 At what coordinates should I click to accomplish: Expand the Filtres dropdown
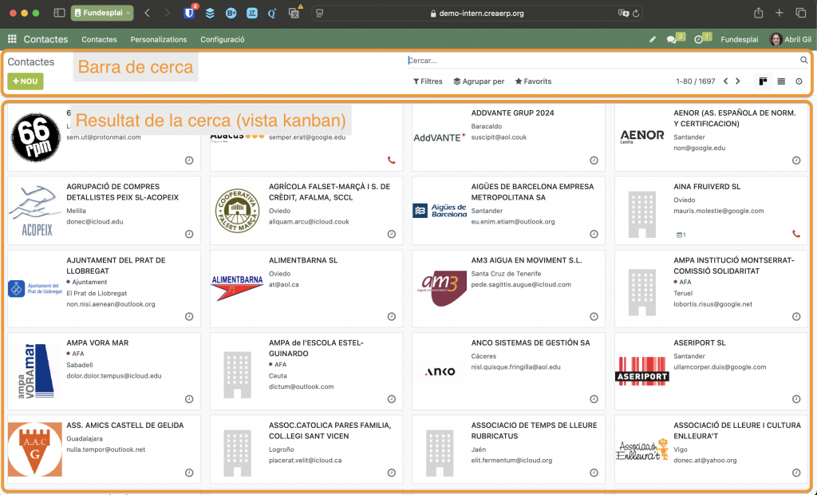pos(428,81)
